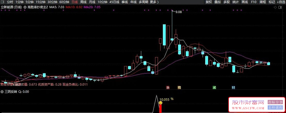Click the panel layout icon left of 分时

3,2
